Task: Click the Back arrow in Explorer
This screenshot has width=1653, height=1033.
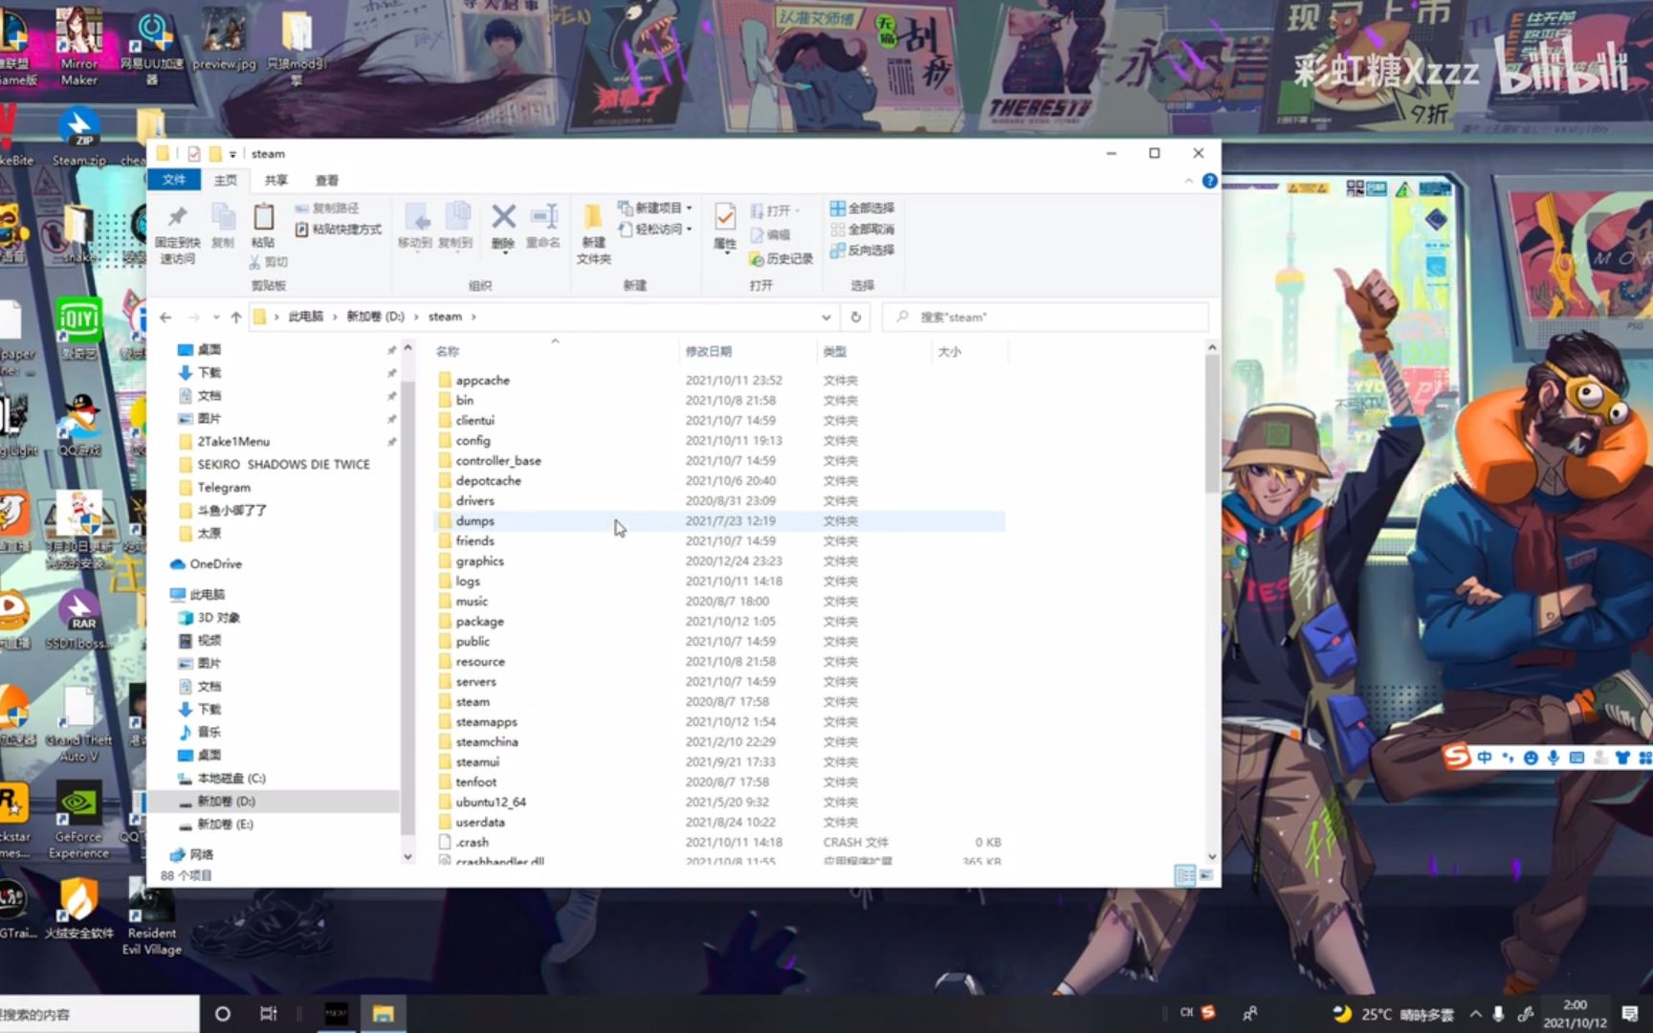Action: (x=165, y=317)
